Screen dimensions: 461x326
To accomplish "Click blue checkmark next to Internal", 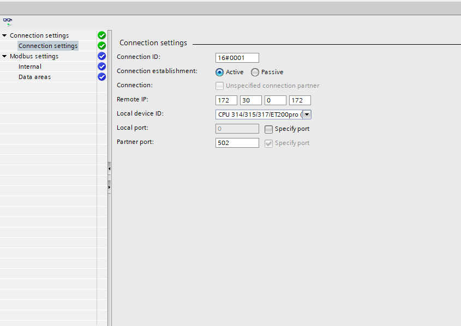I will [101, 67].
